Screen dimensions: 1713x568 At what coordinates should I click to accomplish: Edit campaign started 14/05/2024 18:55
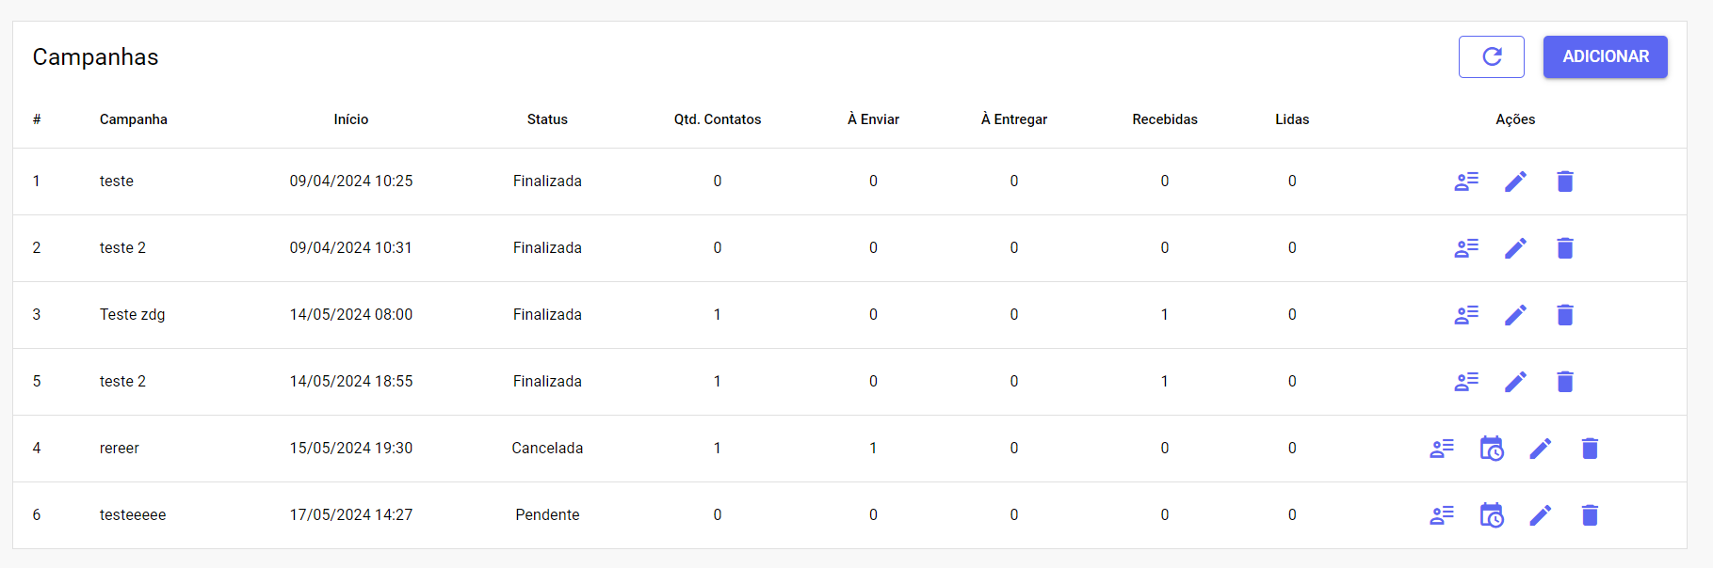pyautogui.click(x=1515, y=382)
